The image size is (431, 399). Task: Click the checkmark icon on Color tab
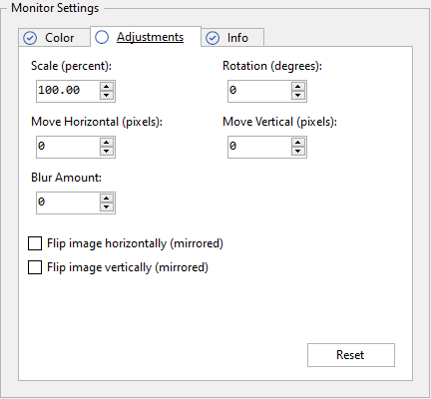[x=30, y=38]
